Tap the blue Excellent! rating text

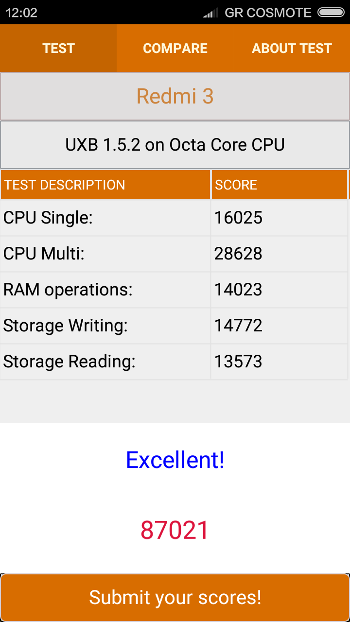(175, 460)
